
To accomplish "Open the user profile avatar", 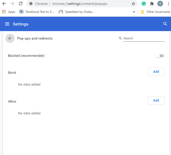I will 160,4.
